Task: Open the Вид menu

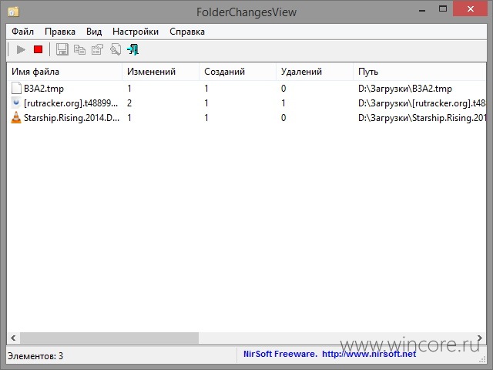Action: (x=94, y=32)
